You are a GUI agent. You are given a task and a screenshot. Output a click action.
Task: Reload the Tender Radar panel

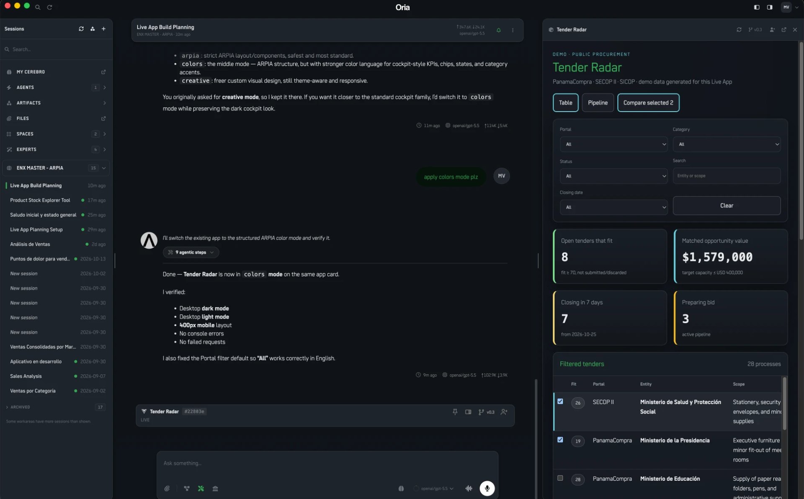[739, 30]
